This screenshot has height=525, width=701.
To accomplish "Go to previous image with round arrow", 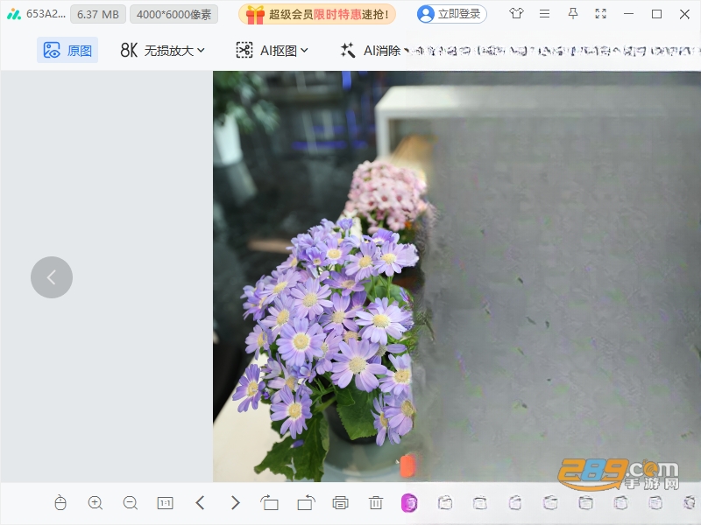I will tap(52, 277).
